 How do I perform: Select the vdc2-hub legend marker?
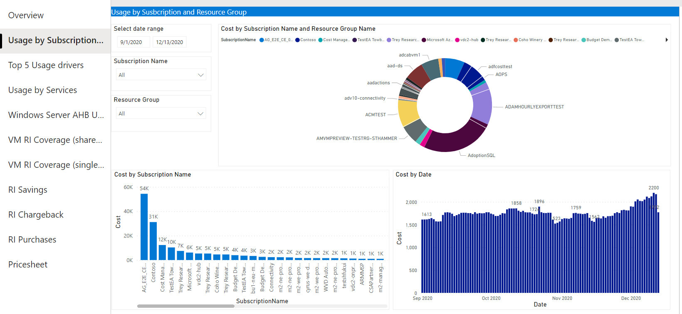(457, 40)
